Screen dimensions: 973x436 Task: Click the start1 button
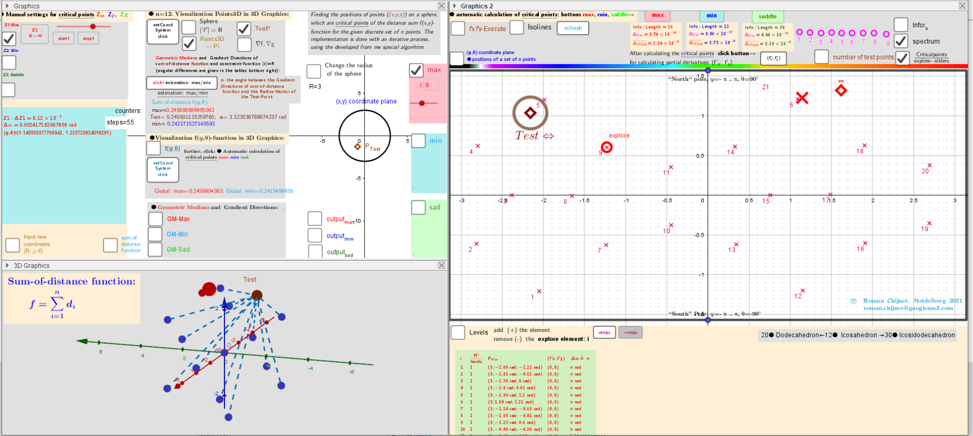(x=64, y=38)
